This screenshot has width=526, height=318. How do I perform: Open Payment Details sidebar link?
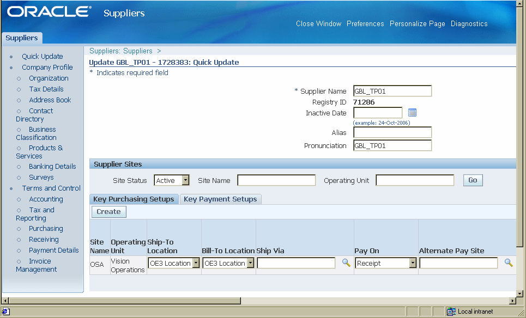pyautogui.click(x=53, y=250)
